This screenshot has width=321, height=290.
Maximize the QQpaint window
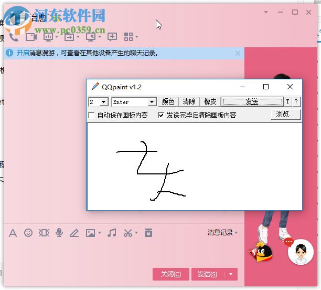click(266, 87)
